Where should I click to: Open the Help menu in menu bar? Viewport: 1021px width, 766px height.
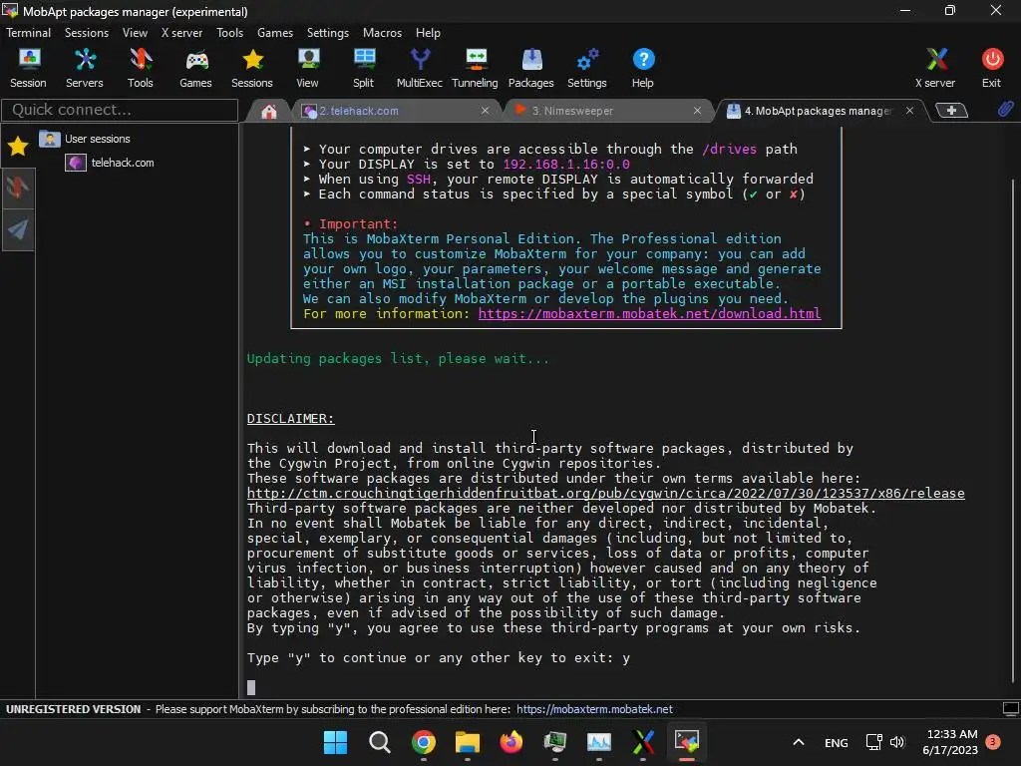[428, 33]
